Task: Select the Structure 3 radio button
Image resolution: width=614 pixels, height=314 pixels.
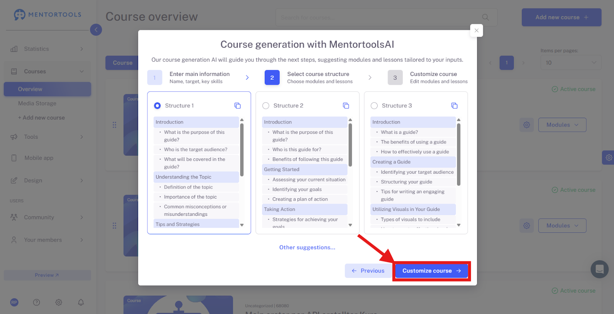Action: (x=374, y=105)
